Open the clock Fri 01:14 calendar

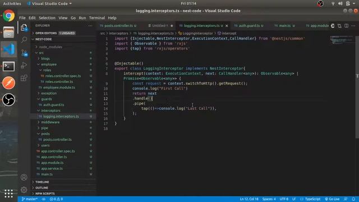tap(188, 3)
